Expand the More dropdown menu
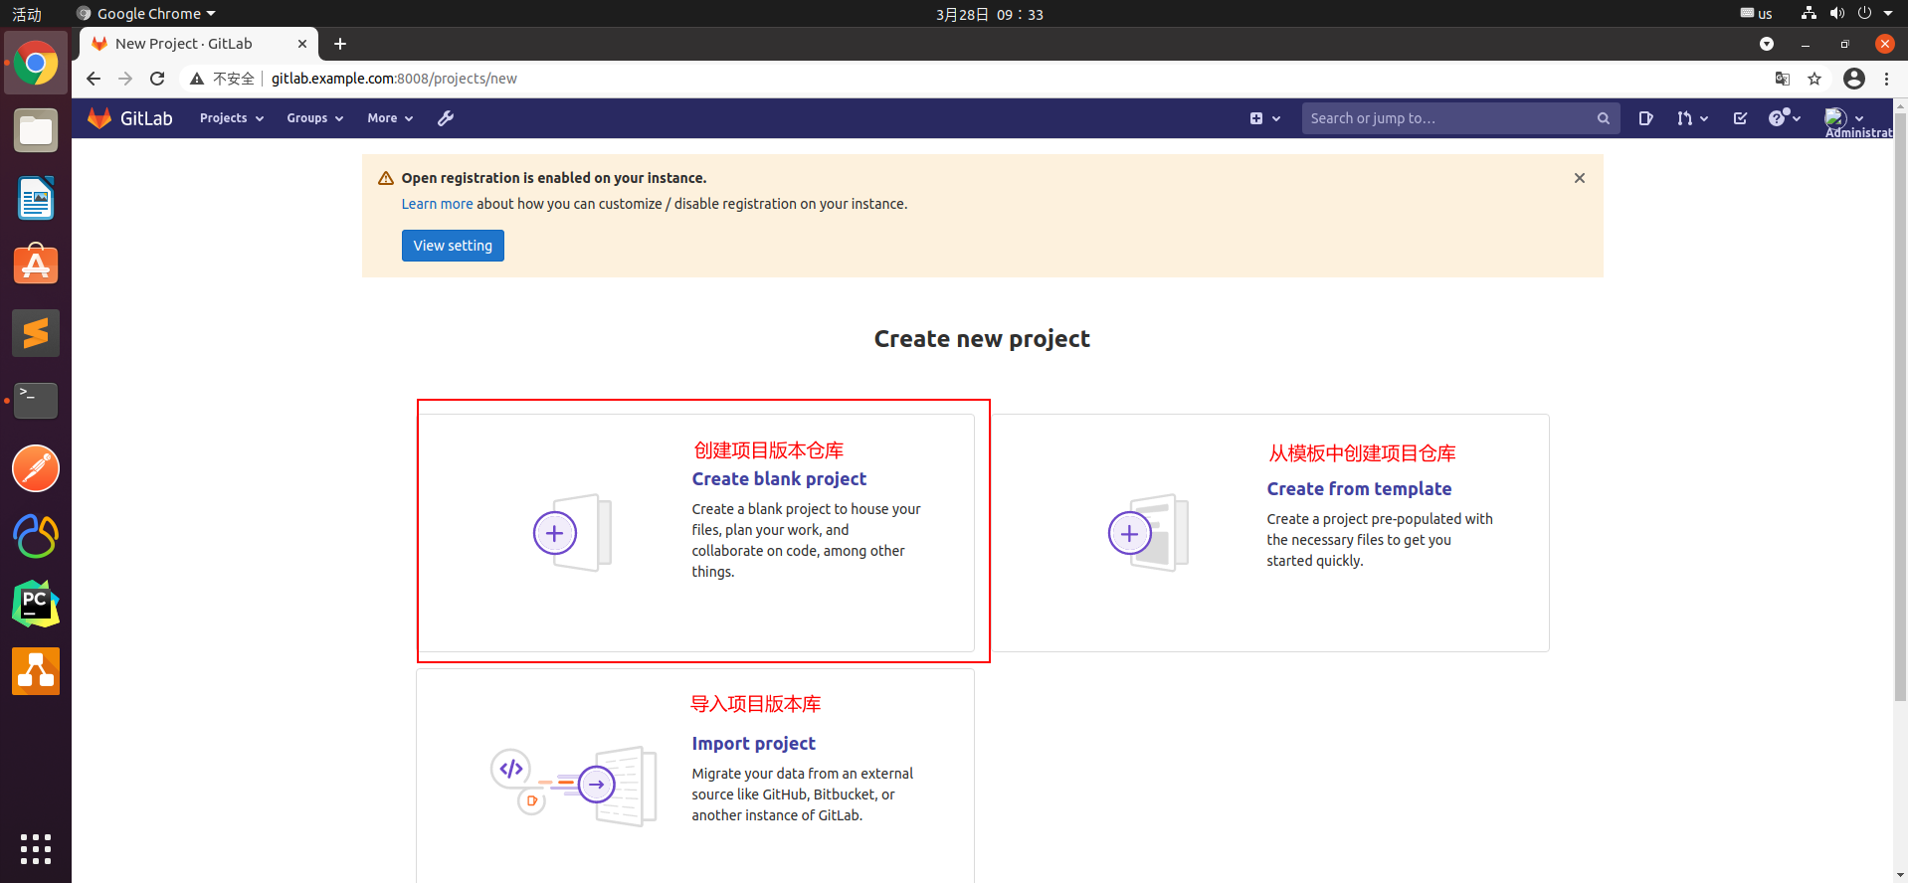Image resolution: width=1908 pixels, height=883 pixels. click(x=389, y=117)
